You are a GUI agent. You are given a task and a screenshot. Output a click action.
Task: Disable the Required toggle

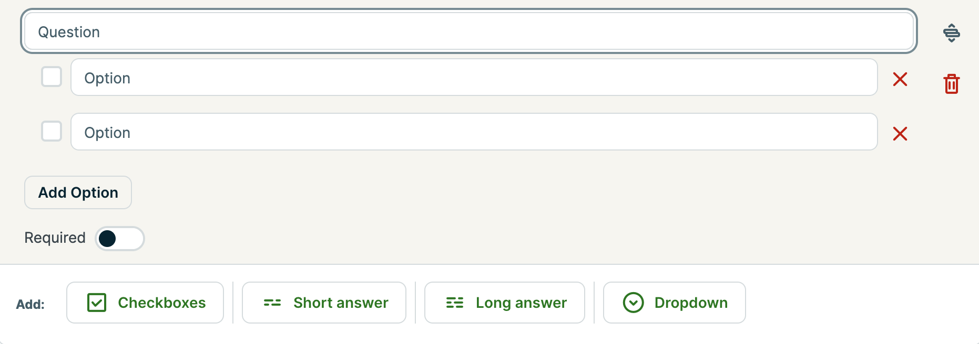[x=119, y=239]
